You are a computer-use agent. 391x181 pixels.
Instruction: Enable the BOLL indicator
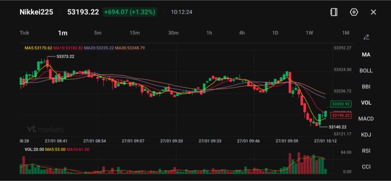click(x=366, y=71)
